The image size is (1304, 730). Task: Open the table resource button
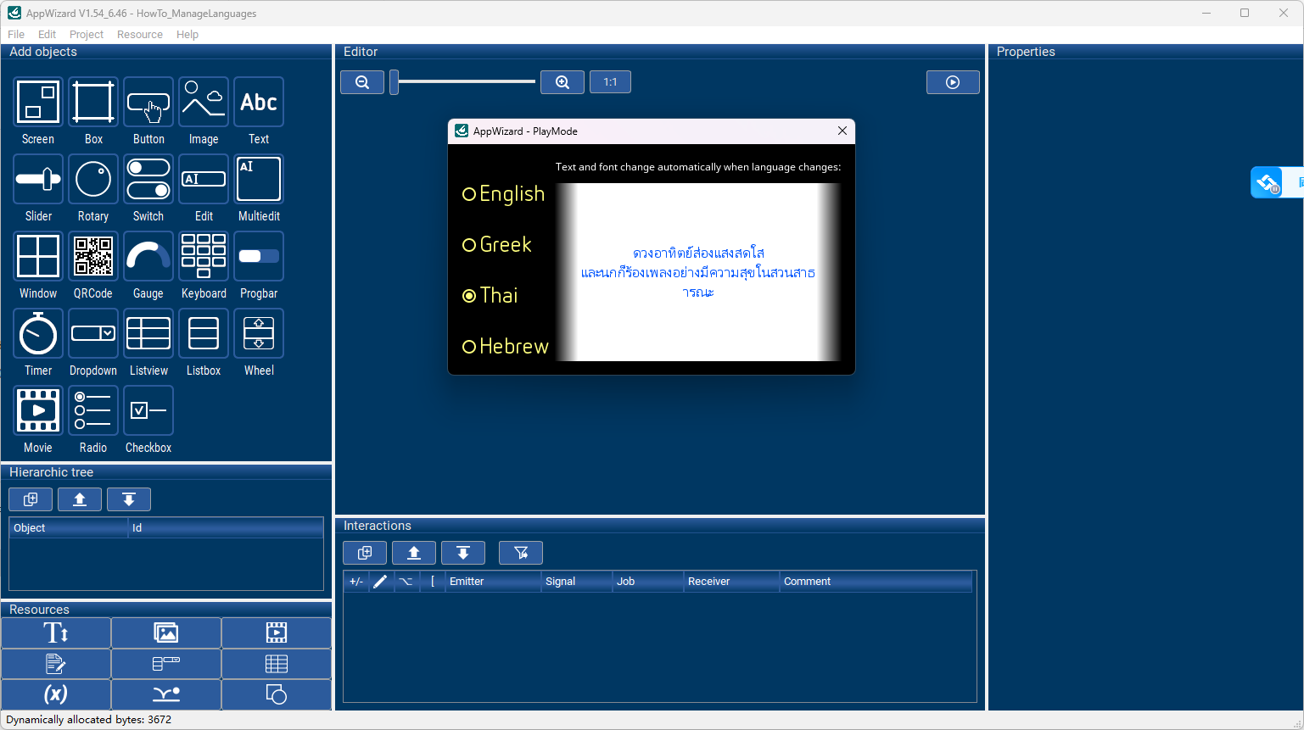[x=277, y=664]
